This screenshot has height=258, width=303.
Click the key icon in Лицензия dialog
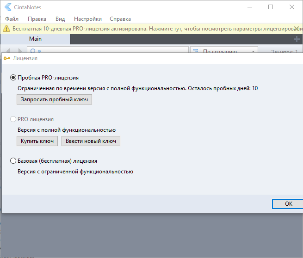(x=7, y=58)
